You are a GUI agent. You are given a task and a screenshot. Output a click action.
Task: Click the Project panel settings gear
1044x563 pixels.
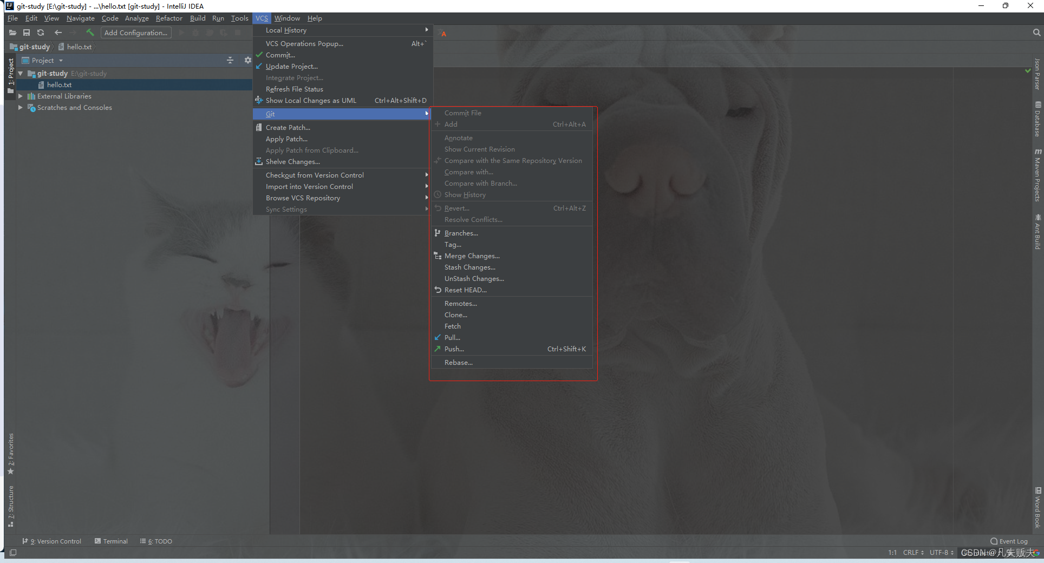(247, 60)
